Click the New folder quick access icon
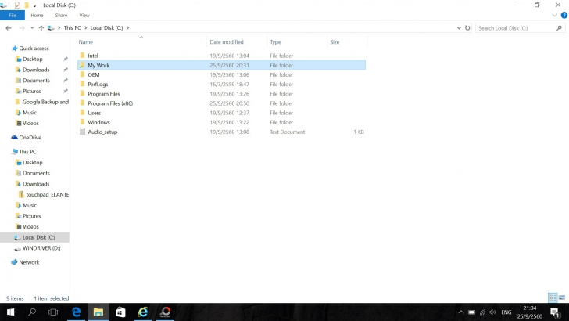Screen dimensions: 569x321 (x=27, y=5)
